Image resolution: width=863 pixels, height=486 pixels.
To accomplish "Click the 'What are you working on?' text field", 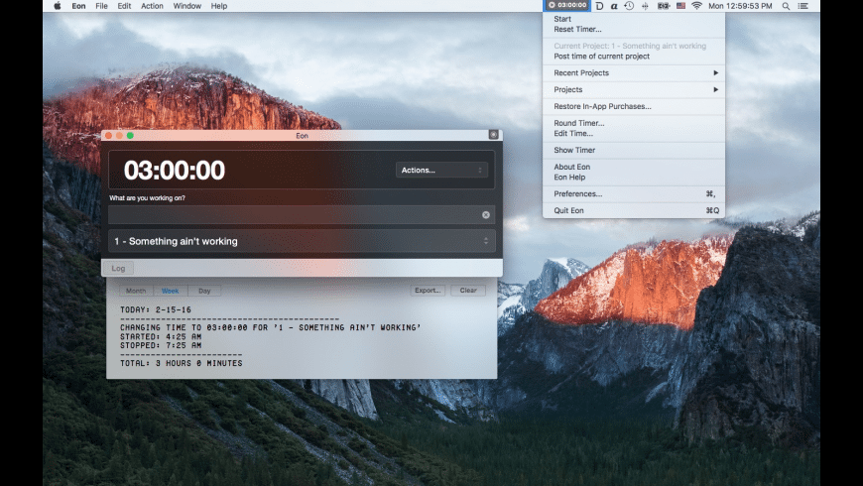I will (293, 214).
